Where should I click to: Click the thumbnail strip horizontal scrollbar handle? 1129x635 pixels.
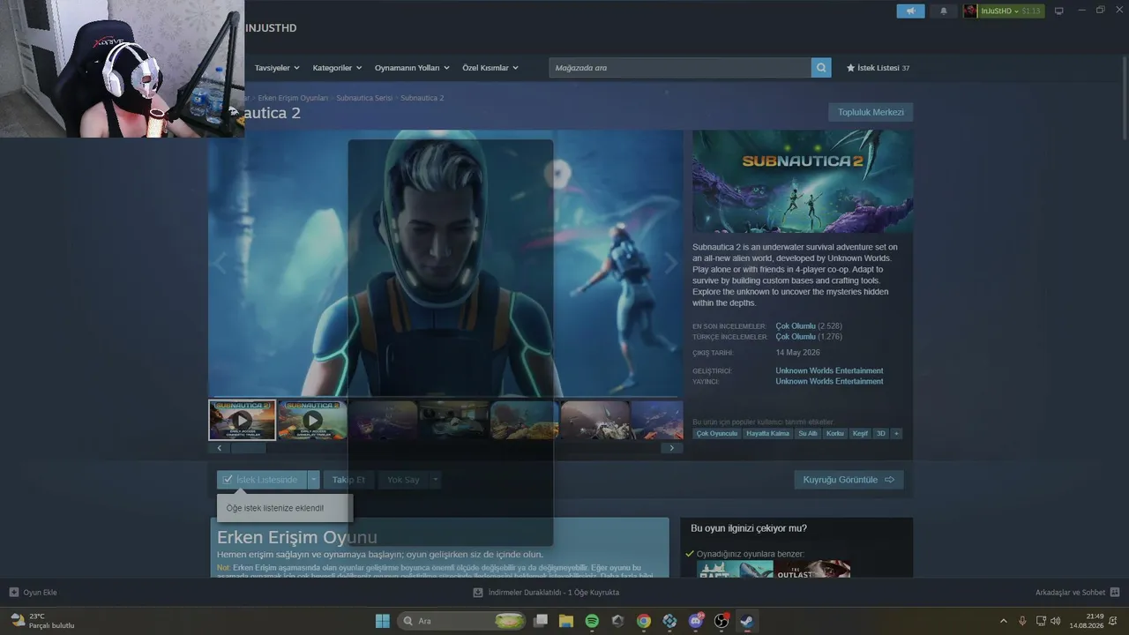(x=249, y=448)
